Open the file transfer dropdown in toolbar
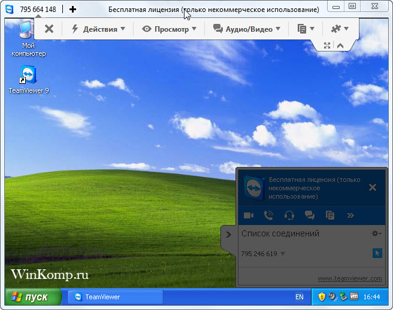 point(306,29)
